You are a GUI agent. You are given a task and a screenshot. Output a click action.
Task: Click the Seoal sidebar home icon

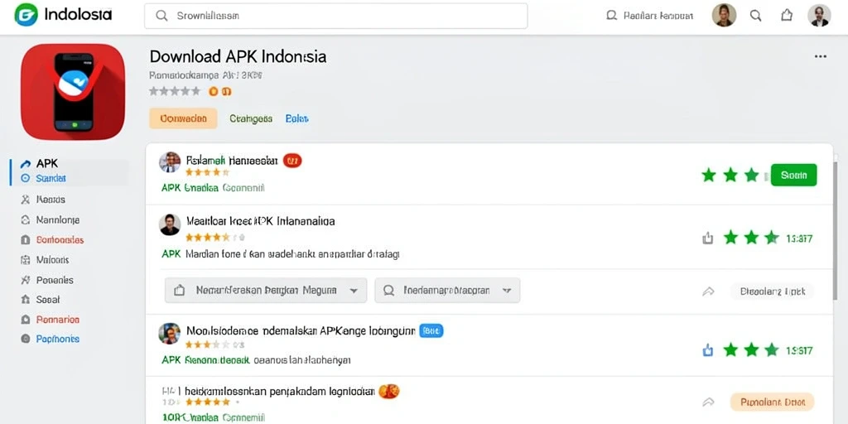pos(25,299)
